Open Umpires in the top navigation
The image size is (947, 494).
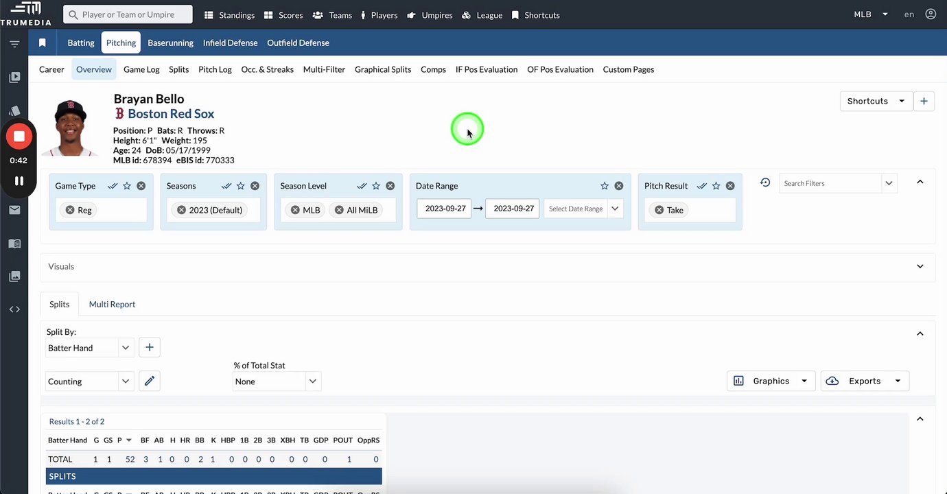[x=430, y=14]
